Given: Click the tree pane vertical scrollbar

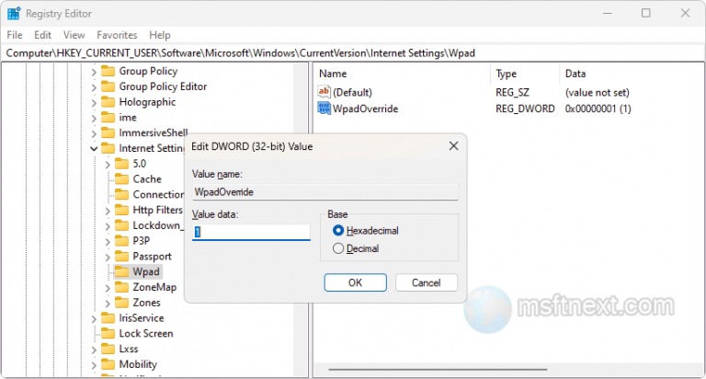Looking at the screenshot, I should point(301,220).
